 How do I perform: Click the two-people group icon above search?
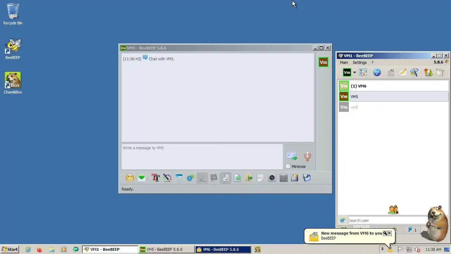click(393, 210)
